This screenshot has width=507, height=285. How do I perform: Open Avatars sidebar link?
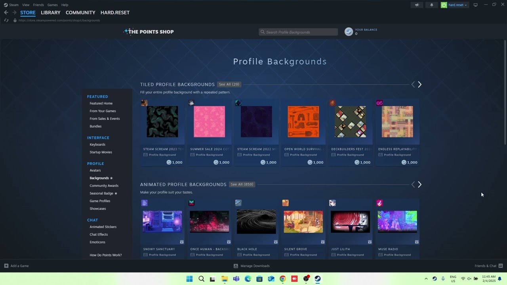tap(95, 170)
